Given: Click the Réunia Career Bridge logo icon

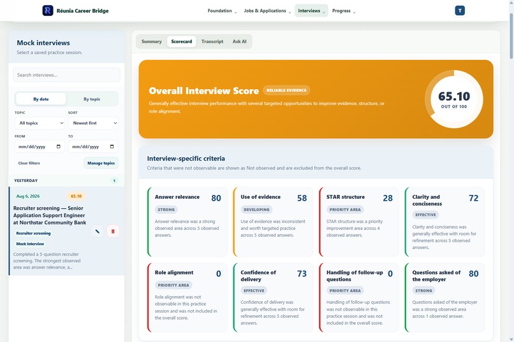Looking at the screenshot, I should click(x=48, y=10).
